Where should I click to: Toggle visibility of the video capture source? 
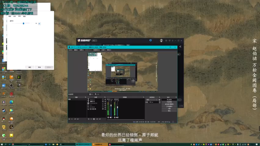coord(103,103)
